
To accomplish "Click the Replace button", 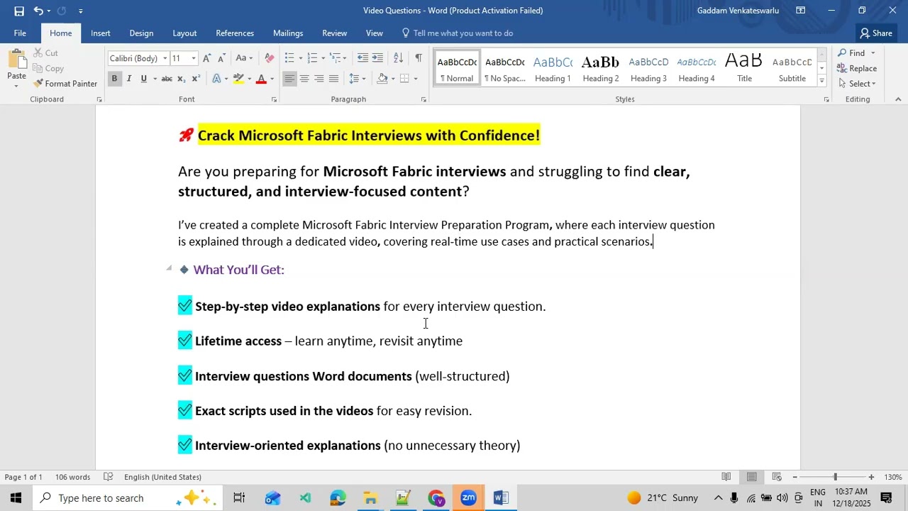I will (x=857, y=69).
